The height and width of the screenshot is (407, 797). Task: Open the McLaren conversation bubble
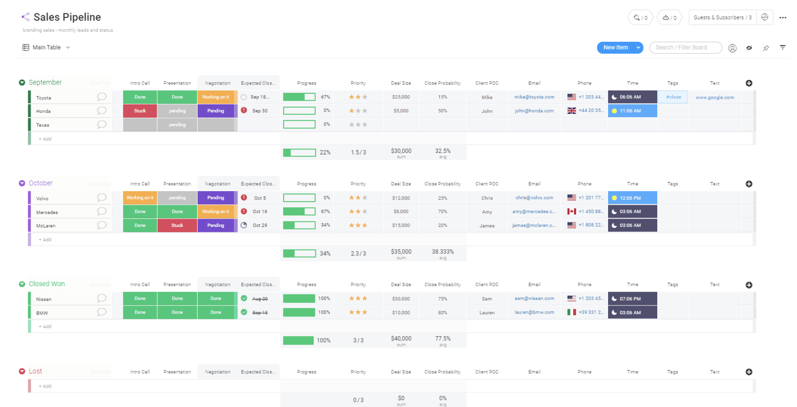[x=102, y=225]
